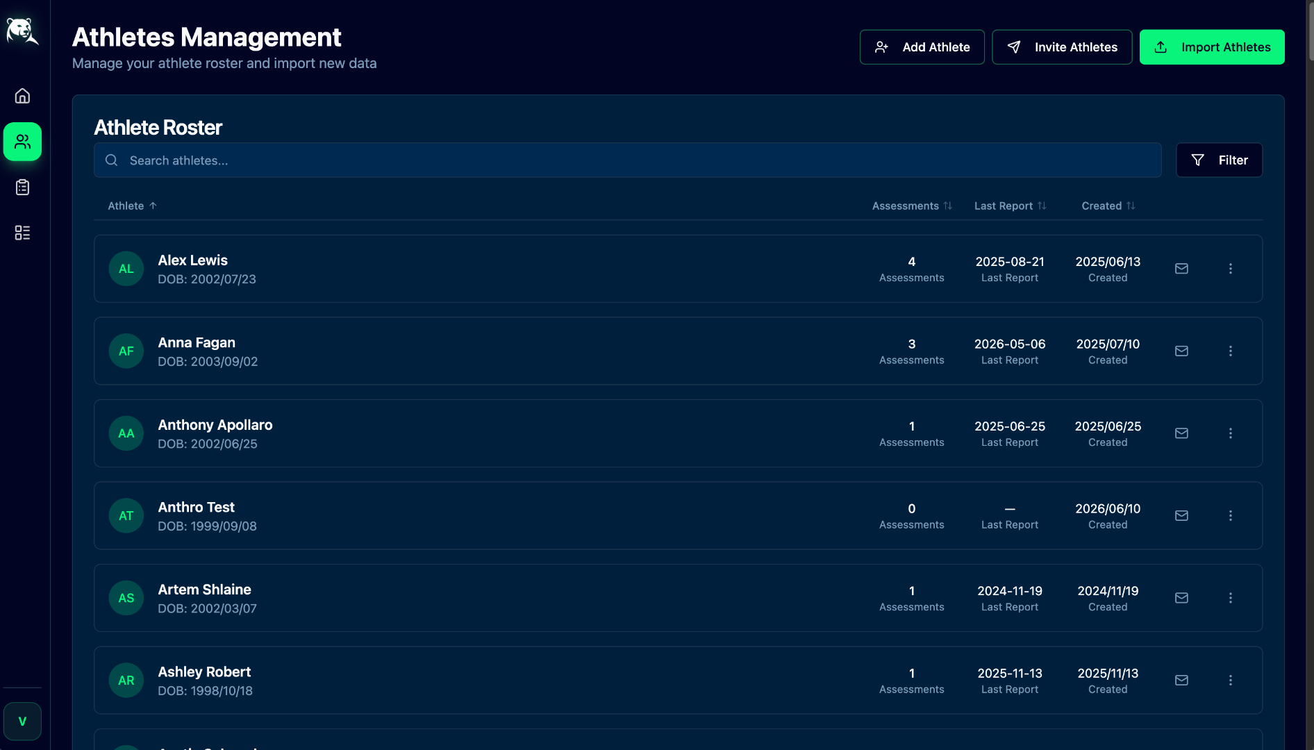Open more options for Anthro Test
The width and height of the screenshot is (1314, 750).
[1230, 516]
